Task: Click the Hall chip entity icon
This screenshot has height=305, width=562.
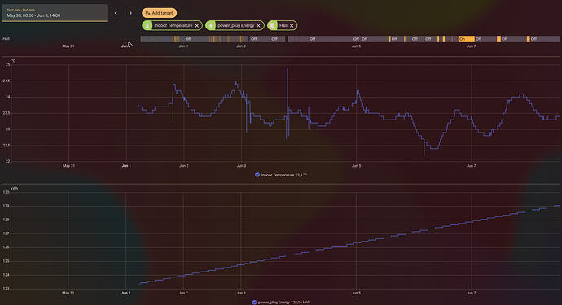Action: tap(273, 25)
